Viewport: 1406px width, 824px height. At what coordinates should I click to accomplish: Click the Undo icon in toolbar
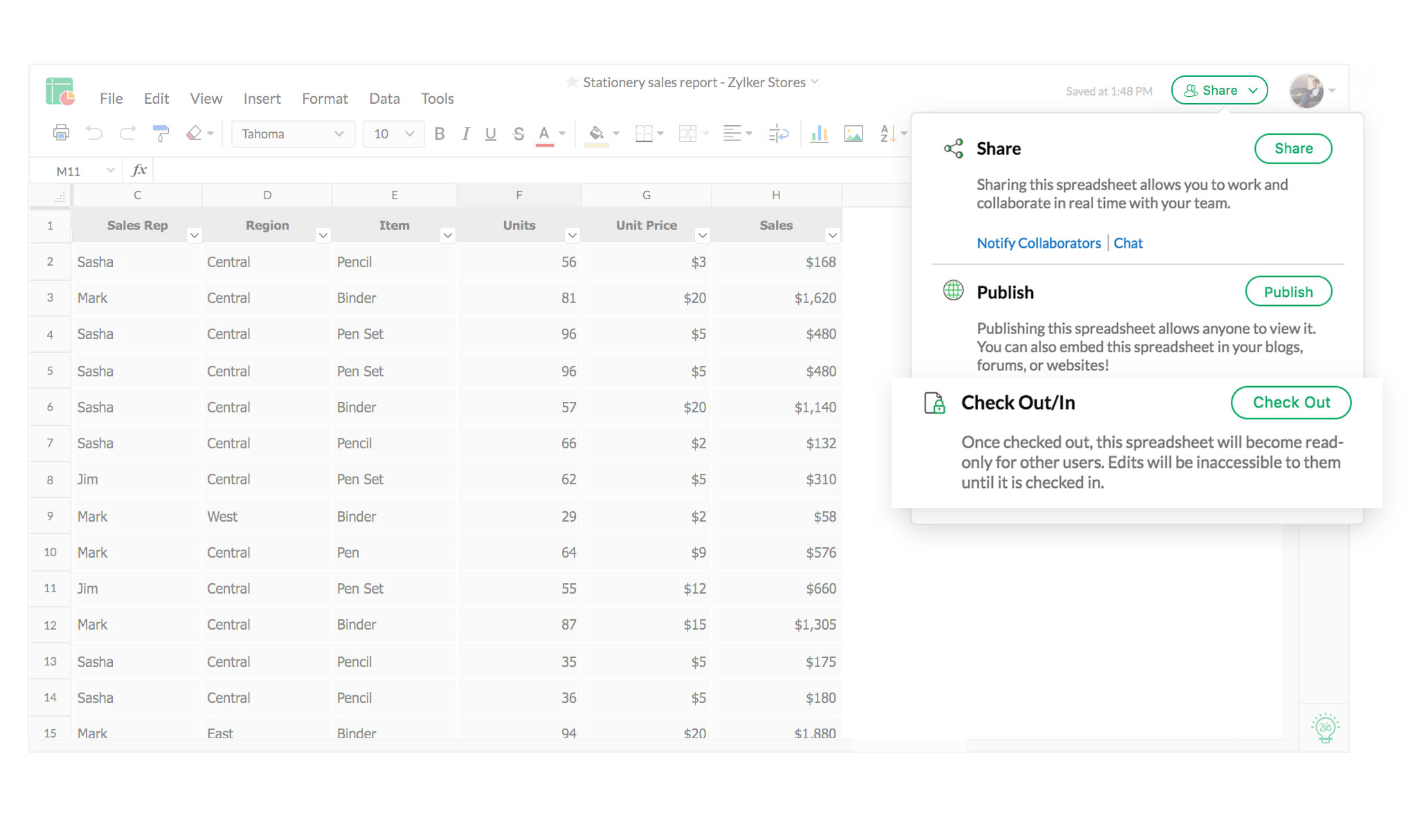pyautogui.click(x=95, y=134)
